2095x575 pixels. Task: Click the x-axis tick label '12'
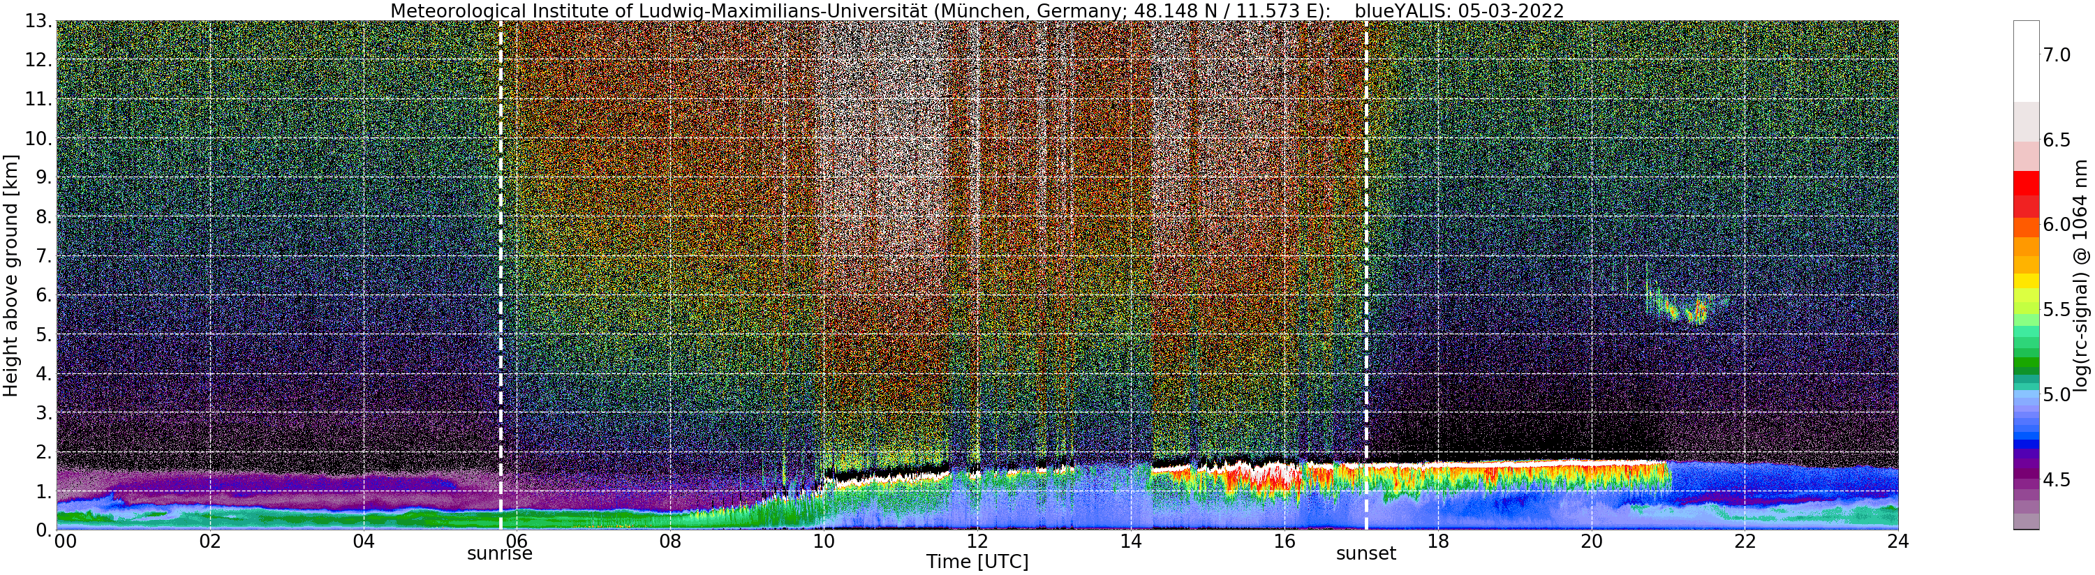[x=977, y=541]
